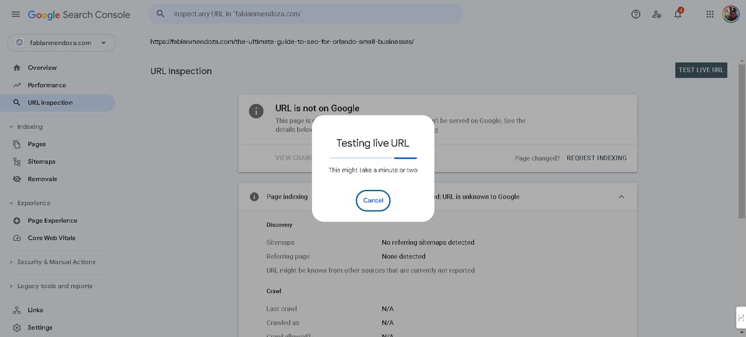The image size is (746, 337).
Task: Open the account profile avatar
Action: [730, 14]
